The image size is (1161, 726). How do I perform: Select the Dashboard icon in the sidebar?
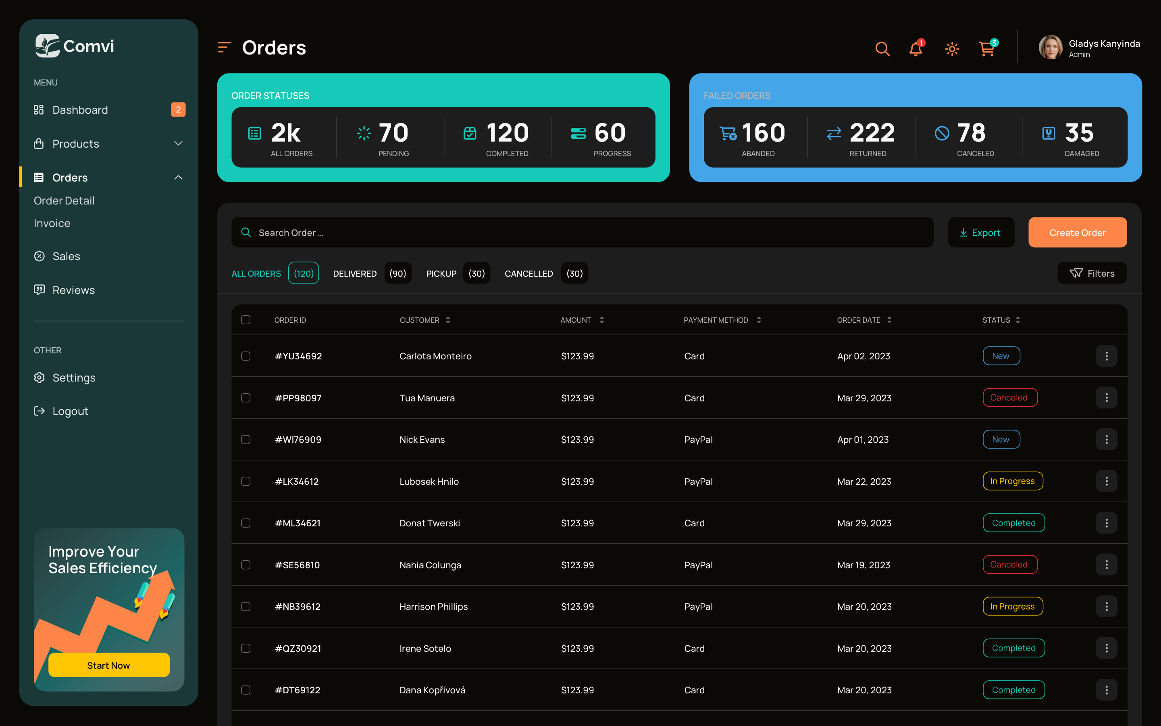[39, 109]
